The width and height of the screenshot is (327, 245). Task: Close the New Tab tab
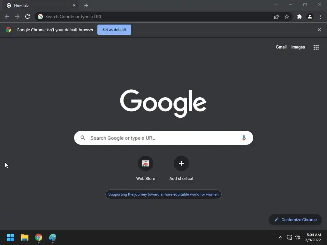click(x=74, y=5)
